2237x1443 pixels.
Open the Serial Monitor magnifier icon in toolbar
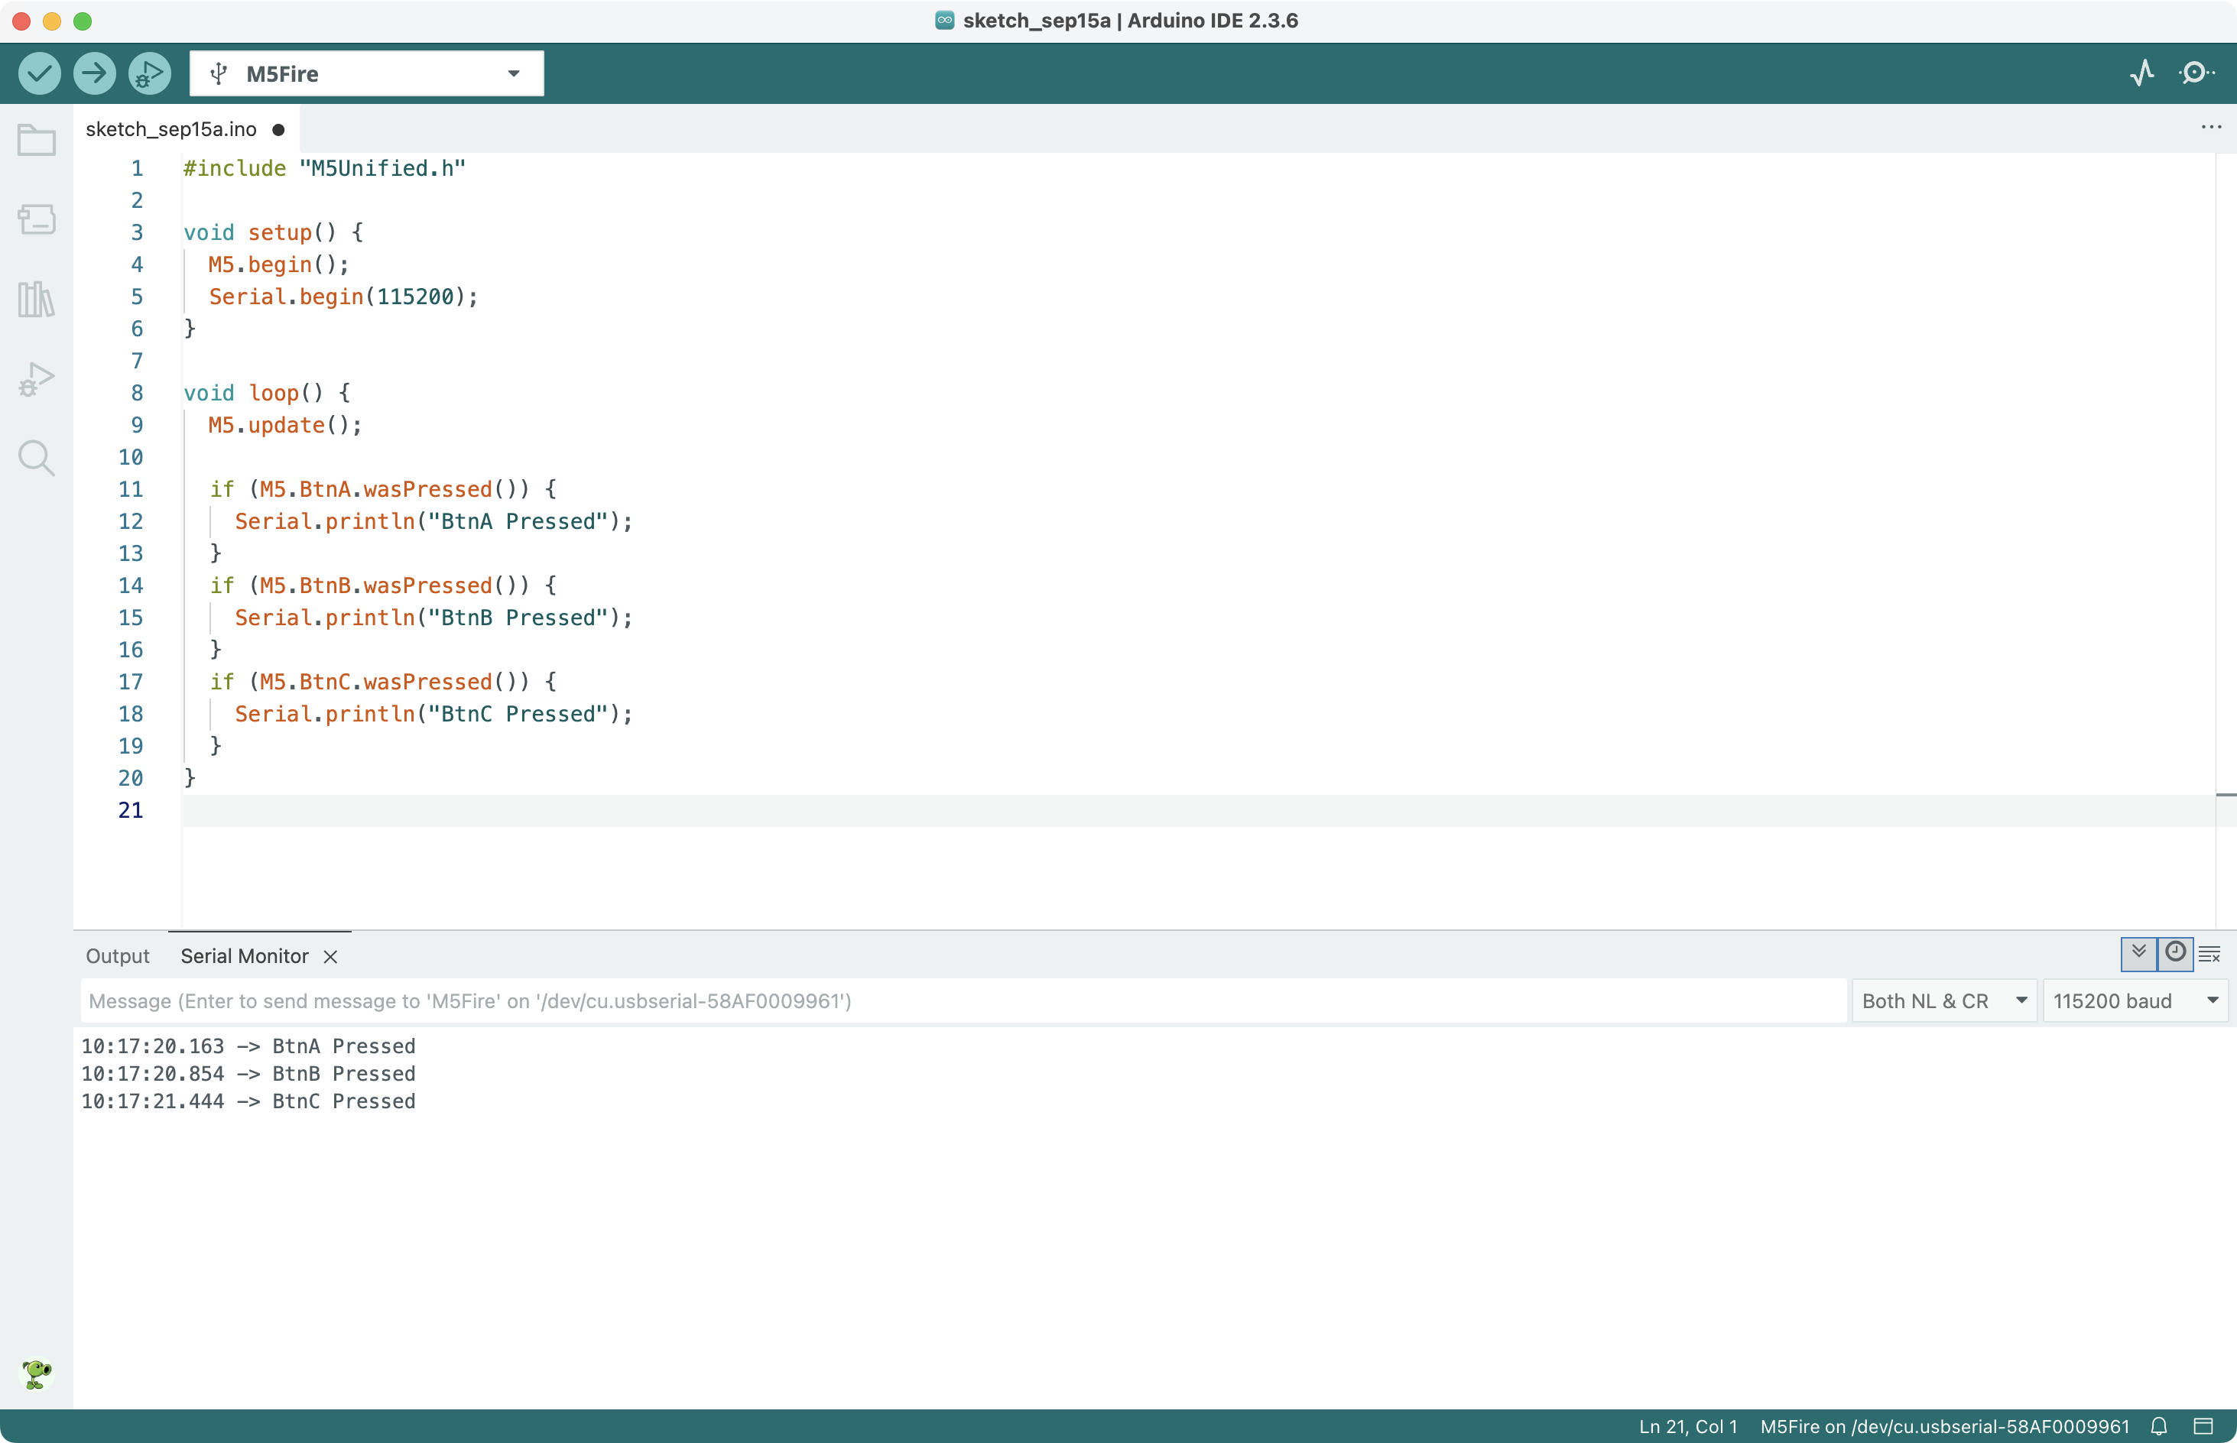tap(2196, 73)
